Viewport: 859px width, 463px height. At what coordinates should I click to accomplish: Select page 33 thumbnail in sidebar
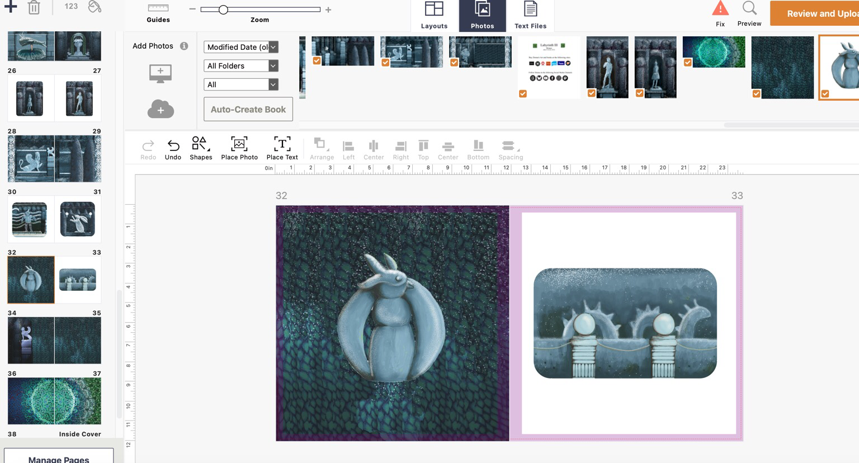[x=78, y=280]
